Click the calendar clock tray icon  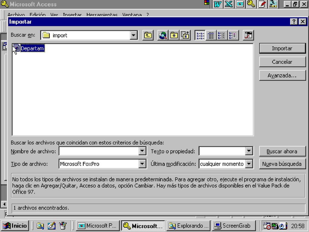click(x=267, y=225)
